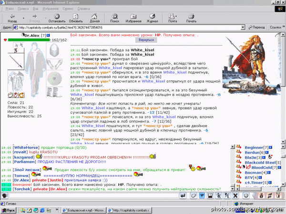Open the Сервис menu
The image size is (286, 214).
click(68, 9)
